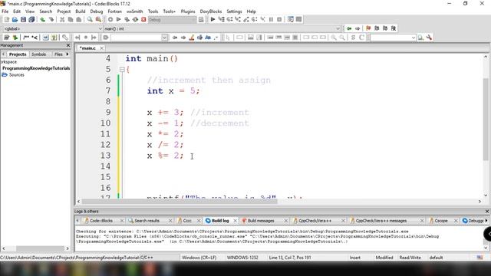Click the Paste clipboard icon
The width and height of the screenshot is (491, 276).
[x=78, y=19]
